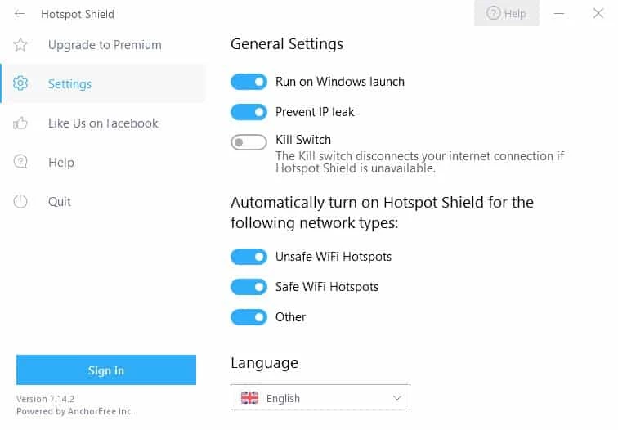Click the power Quit icon
The image size is (618, 430).
click(20, 202)
